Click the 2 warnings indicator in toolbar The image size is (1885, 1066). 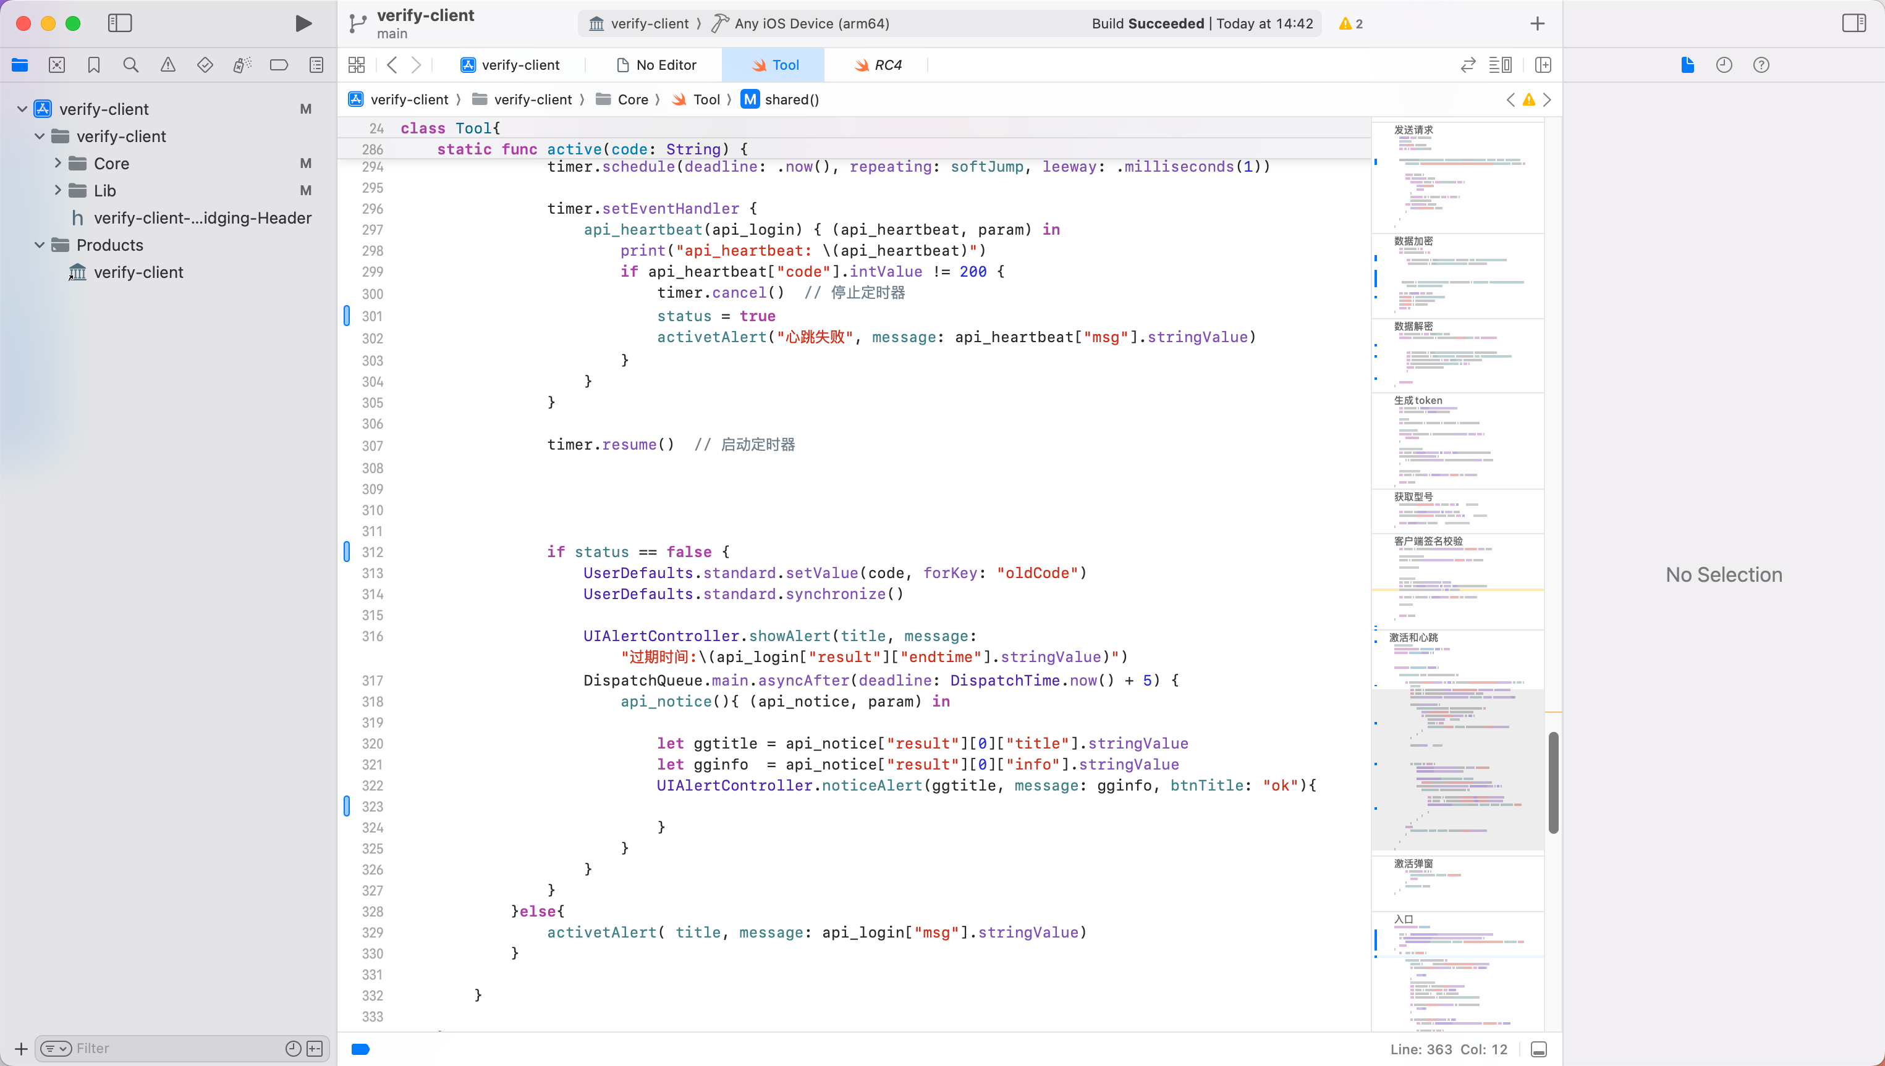click(x=1350, y=23)
